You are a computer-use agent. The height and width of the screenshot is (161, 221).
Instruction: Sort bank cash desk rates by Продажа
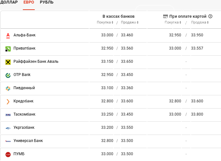click(x=130, y=22)
